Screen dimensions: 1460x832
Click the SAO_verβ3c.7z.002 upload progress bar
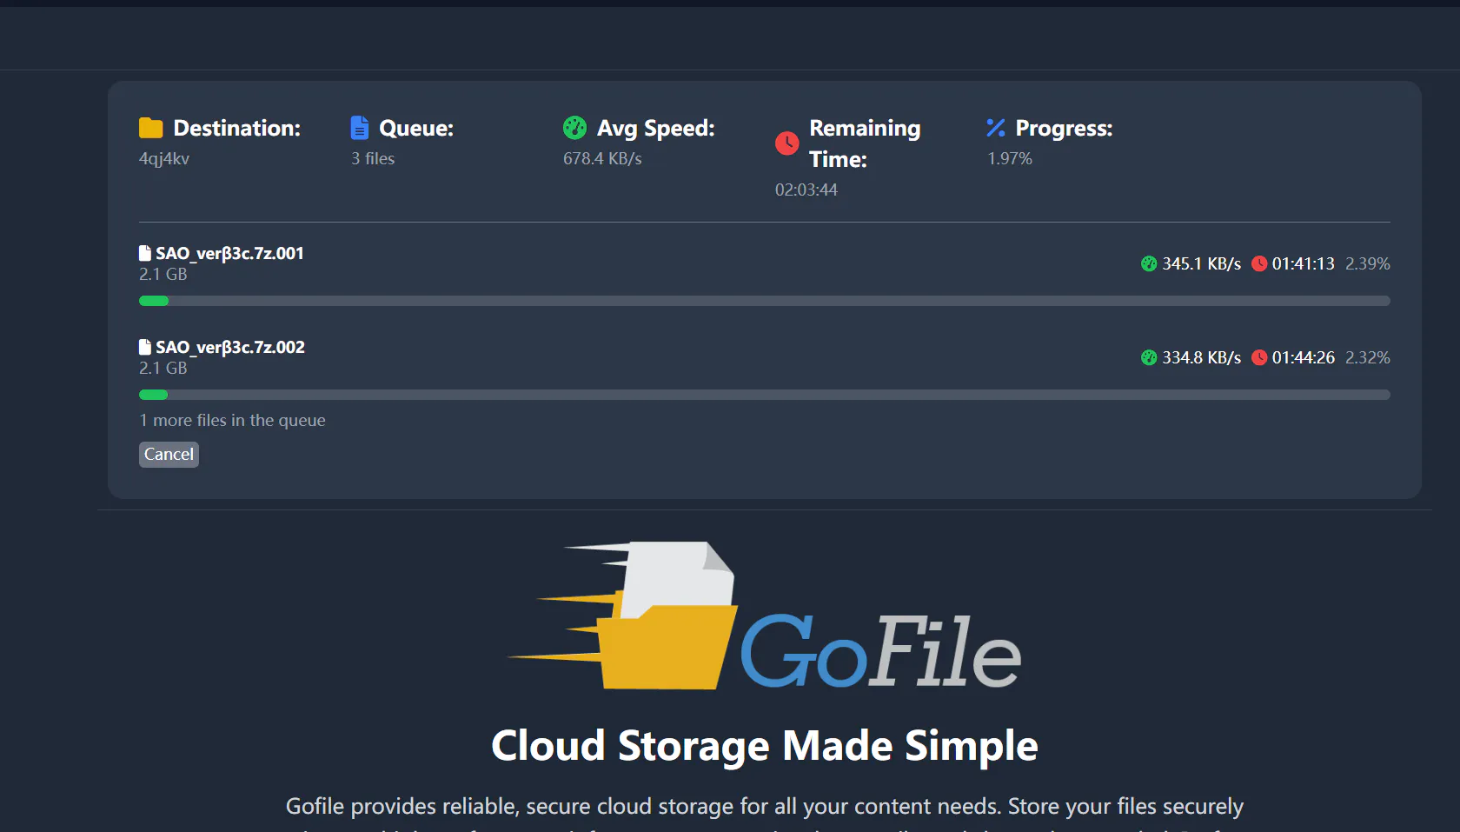(x=764, y=395)
